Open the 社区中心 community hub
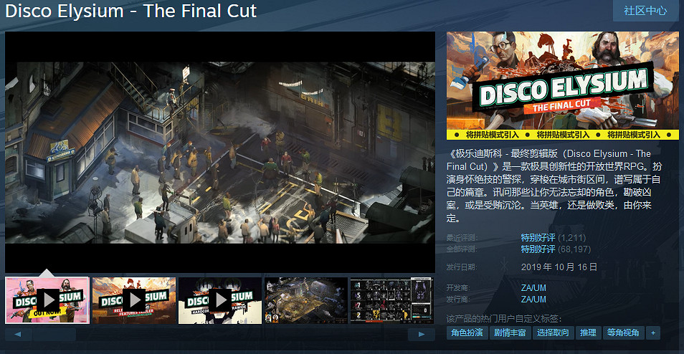Viewport: 684px width, 354px height. coord(645,11)
